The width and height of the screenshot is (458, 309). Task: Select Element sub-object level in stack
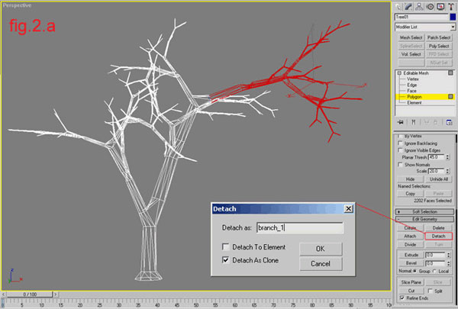(x=417, y=102)
